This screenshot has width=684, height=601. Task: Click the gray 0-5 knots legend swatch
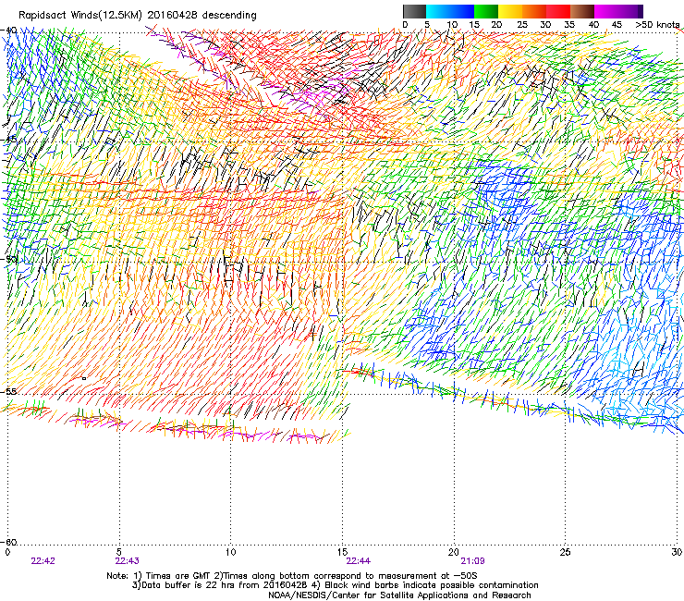pyautogui.click(x=414, y=11)
